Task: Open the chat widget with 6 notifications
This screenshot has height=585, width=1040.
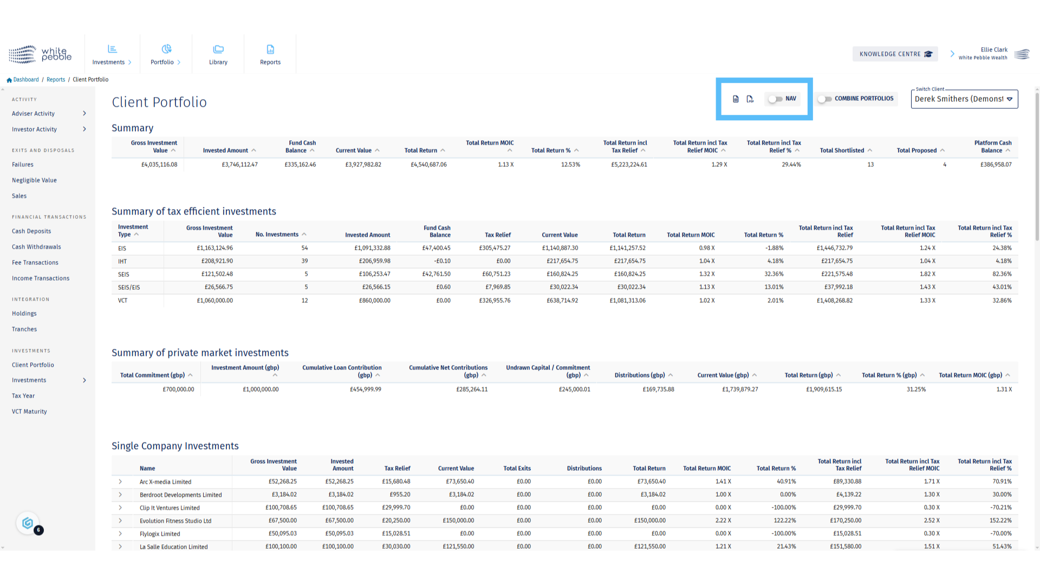Action: (28, 523)
